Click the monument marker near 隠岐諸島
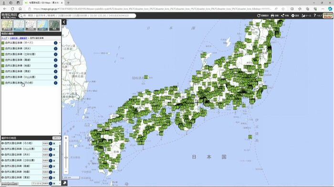Image resolution: width=334 pixels, height=187 pixels. coord(146,77)
